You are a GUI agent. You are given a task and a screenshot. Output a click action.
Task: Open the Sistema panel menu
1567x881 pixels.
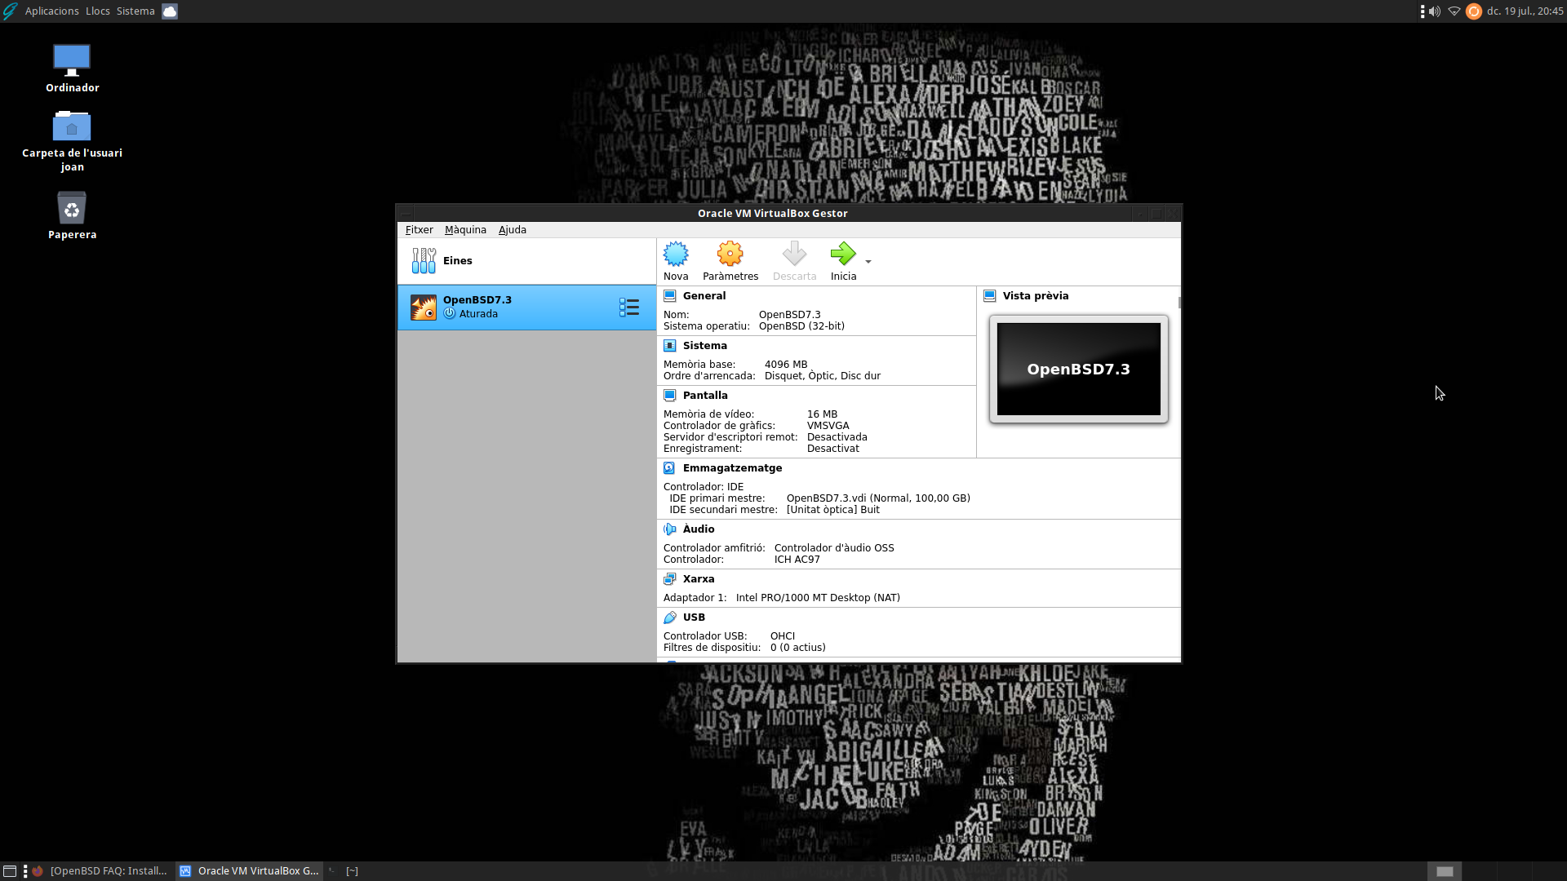135,11
